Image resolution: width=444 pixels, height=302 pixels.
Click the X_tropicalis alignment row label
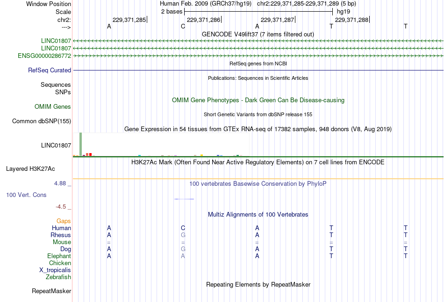(x=55, y=270)
